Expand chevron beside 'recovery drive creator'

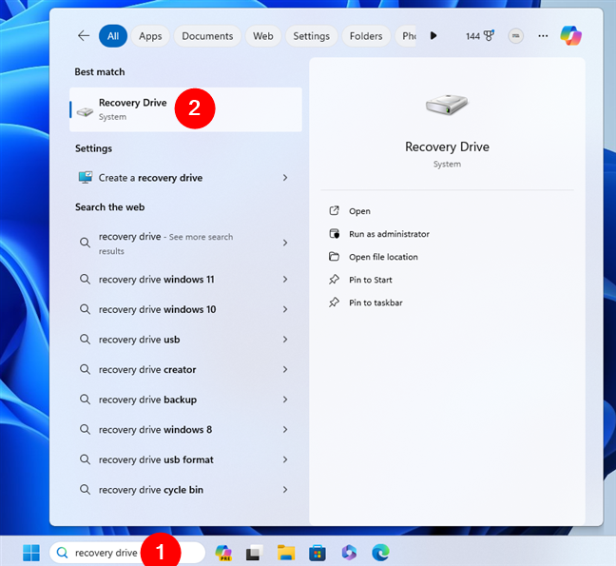[285, 369]
